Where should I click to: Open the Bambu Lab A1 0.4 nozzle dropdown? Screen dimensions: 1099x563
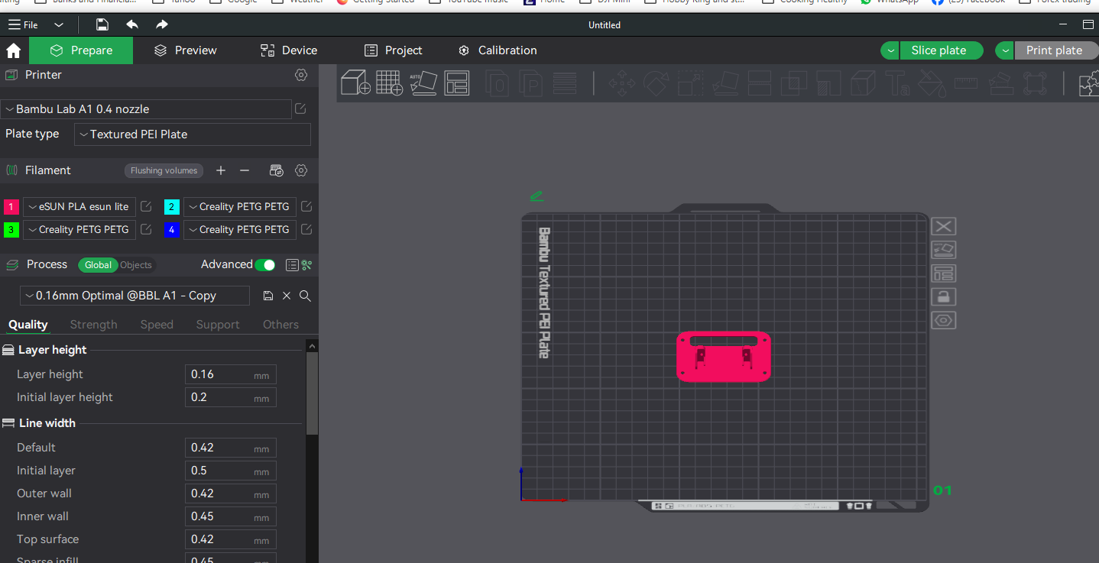coord(146,109)
